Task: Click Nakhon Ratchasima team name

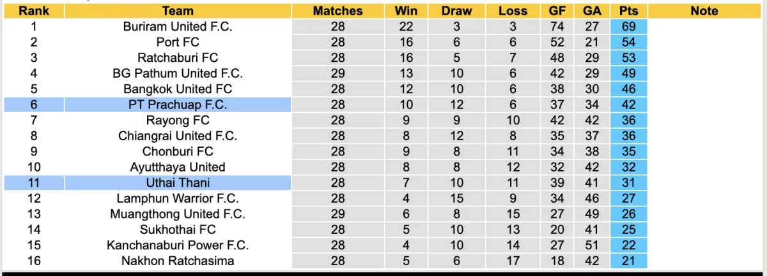Action: click(178, 261)
